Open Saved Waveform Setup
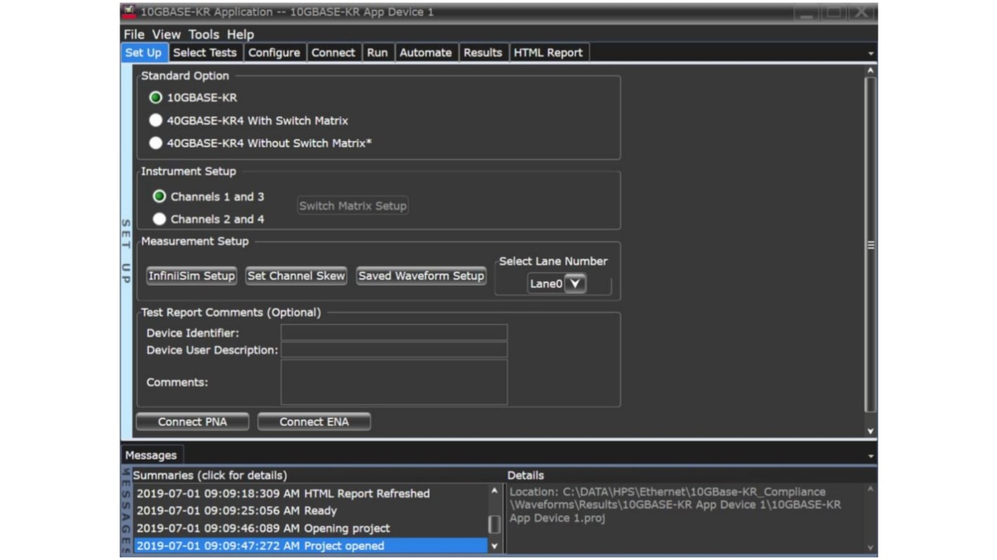This screenshot has height=560, width=997. tap(421, 276)
